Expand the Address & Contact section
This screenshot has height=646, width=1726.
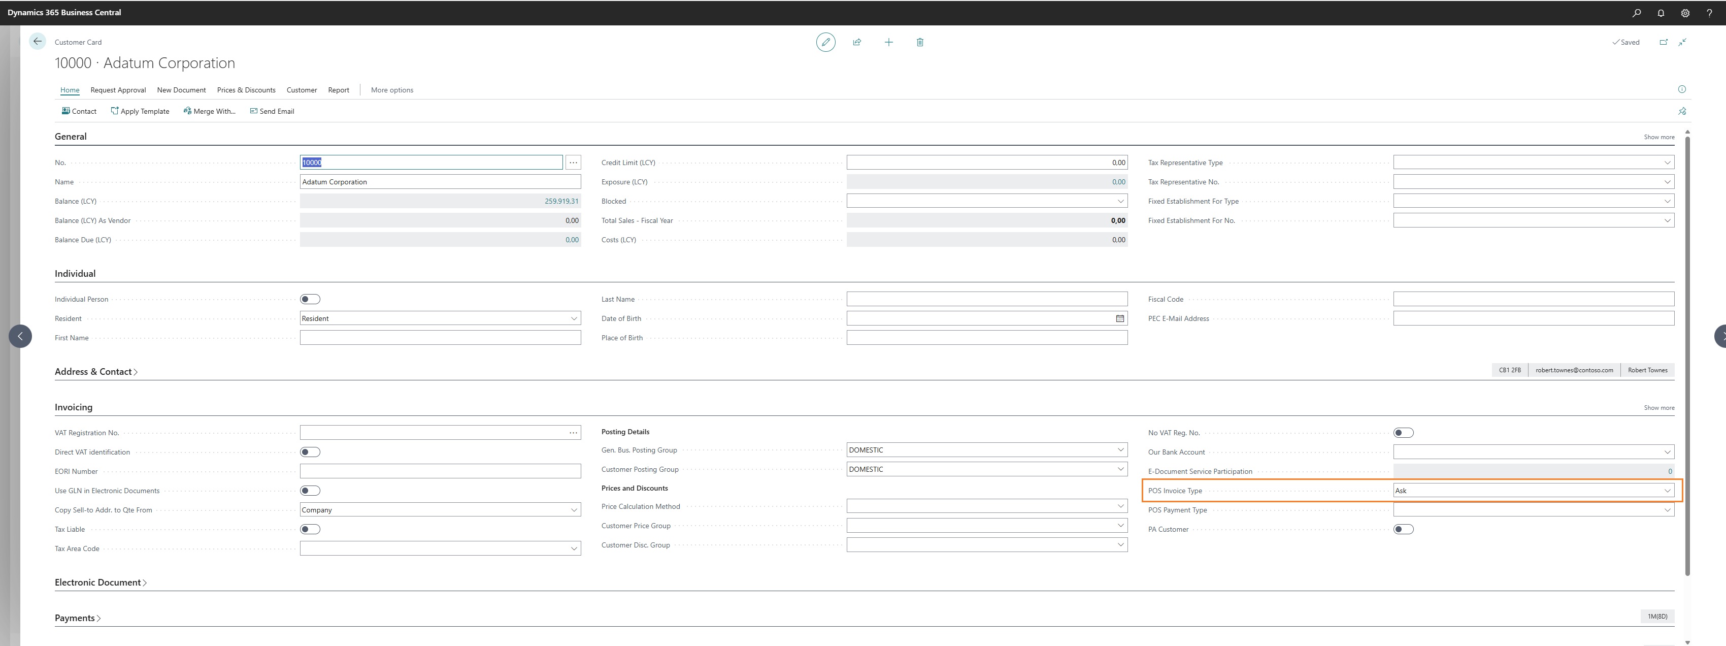96,372
